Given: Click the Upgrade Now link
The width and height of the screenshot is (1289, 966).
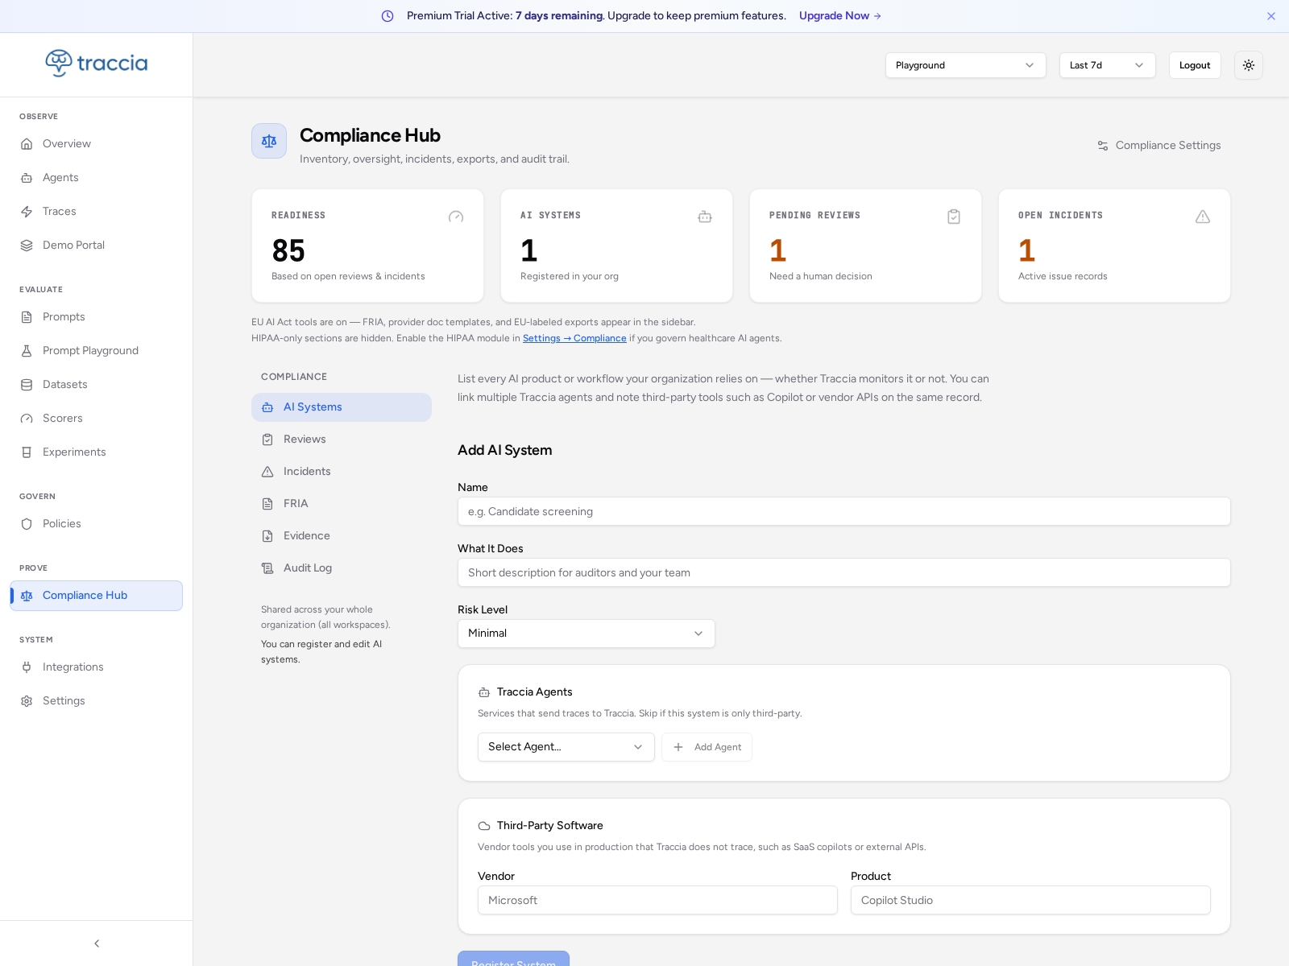Looking at the screenshot, I should click(x=840, y=16).
